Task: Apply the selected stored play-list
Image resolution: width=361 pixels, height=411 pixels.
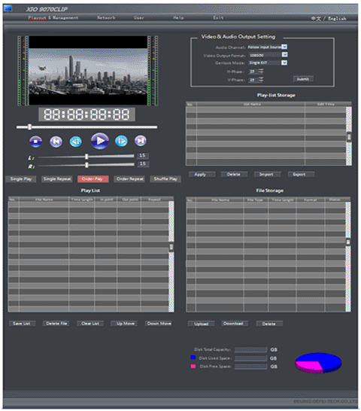Action: pyautogui.click(x=202, y=175)
